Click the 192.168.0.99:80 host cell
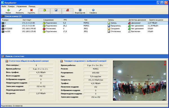 coord(29,29)
